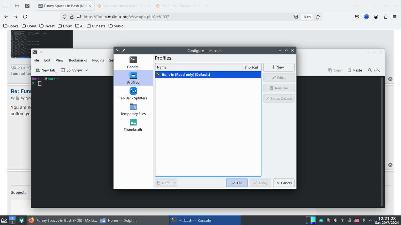Click New Tab in Konsole toolbar

[x=46, y=70]
